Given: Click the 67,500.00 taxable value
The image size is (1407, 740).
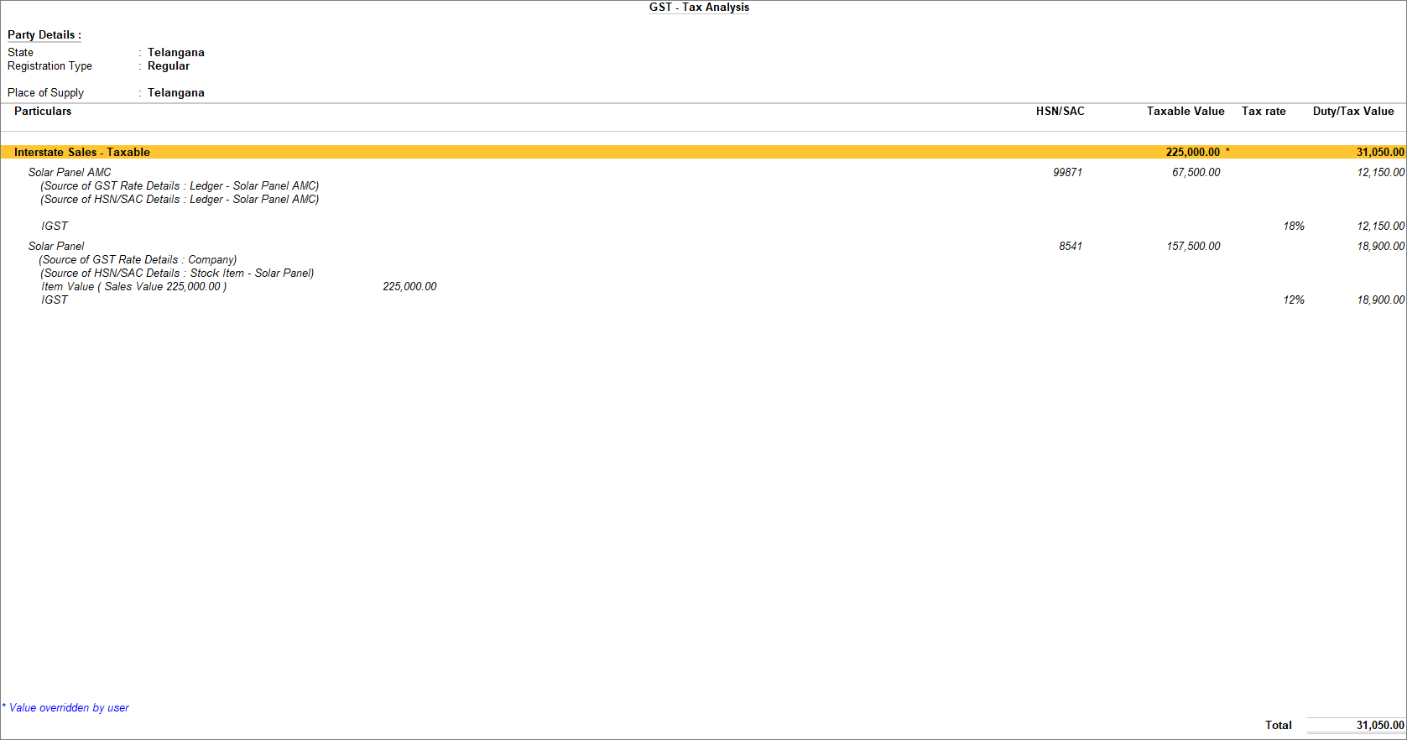Looking at the screenshot, I should click(x=1196, y=172).
